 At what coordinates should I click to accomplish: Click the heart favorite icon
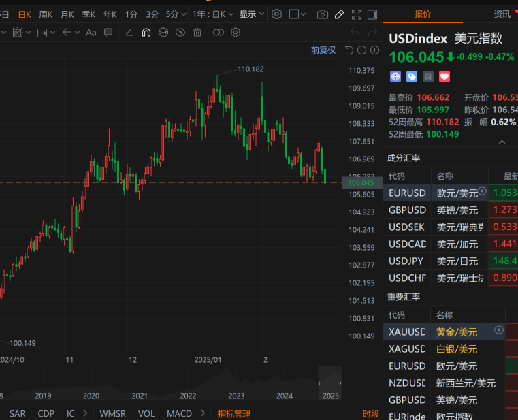click(444, 77)
